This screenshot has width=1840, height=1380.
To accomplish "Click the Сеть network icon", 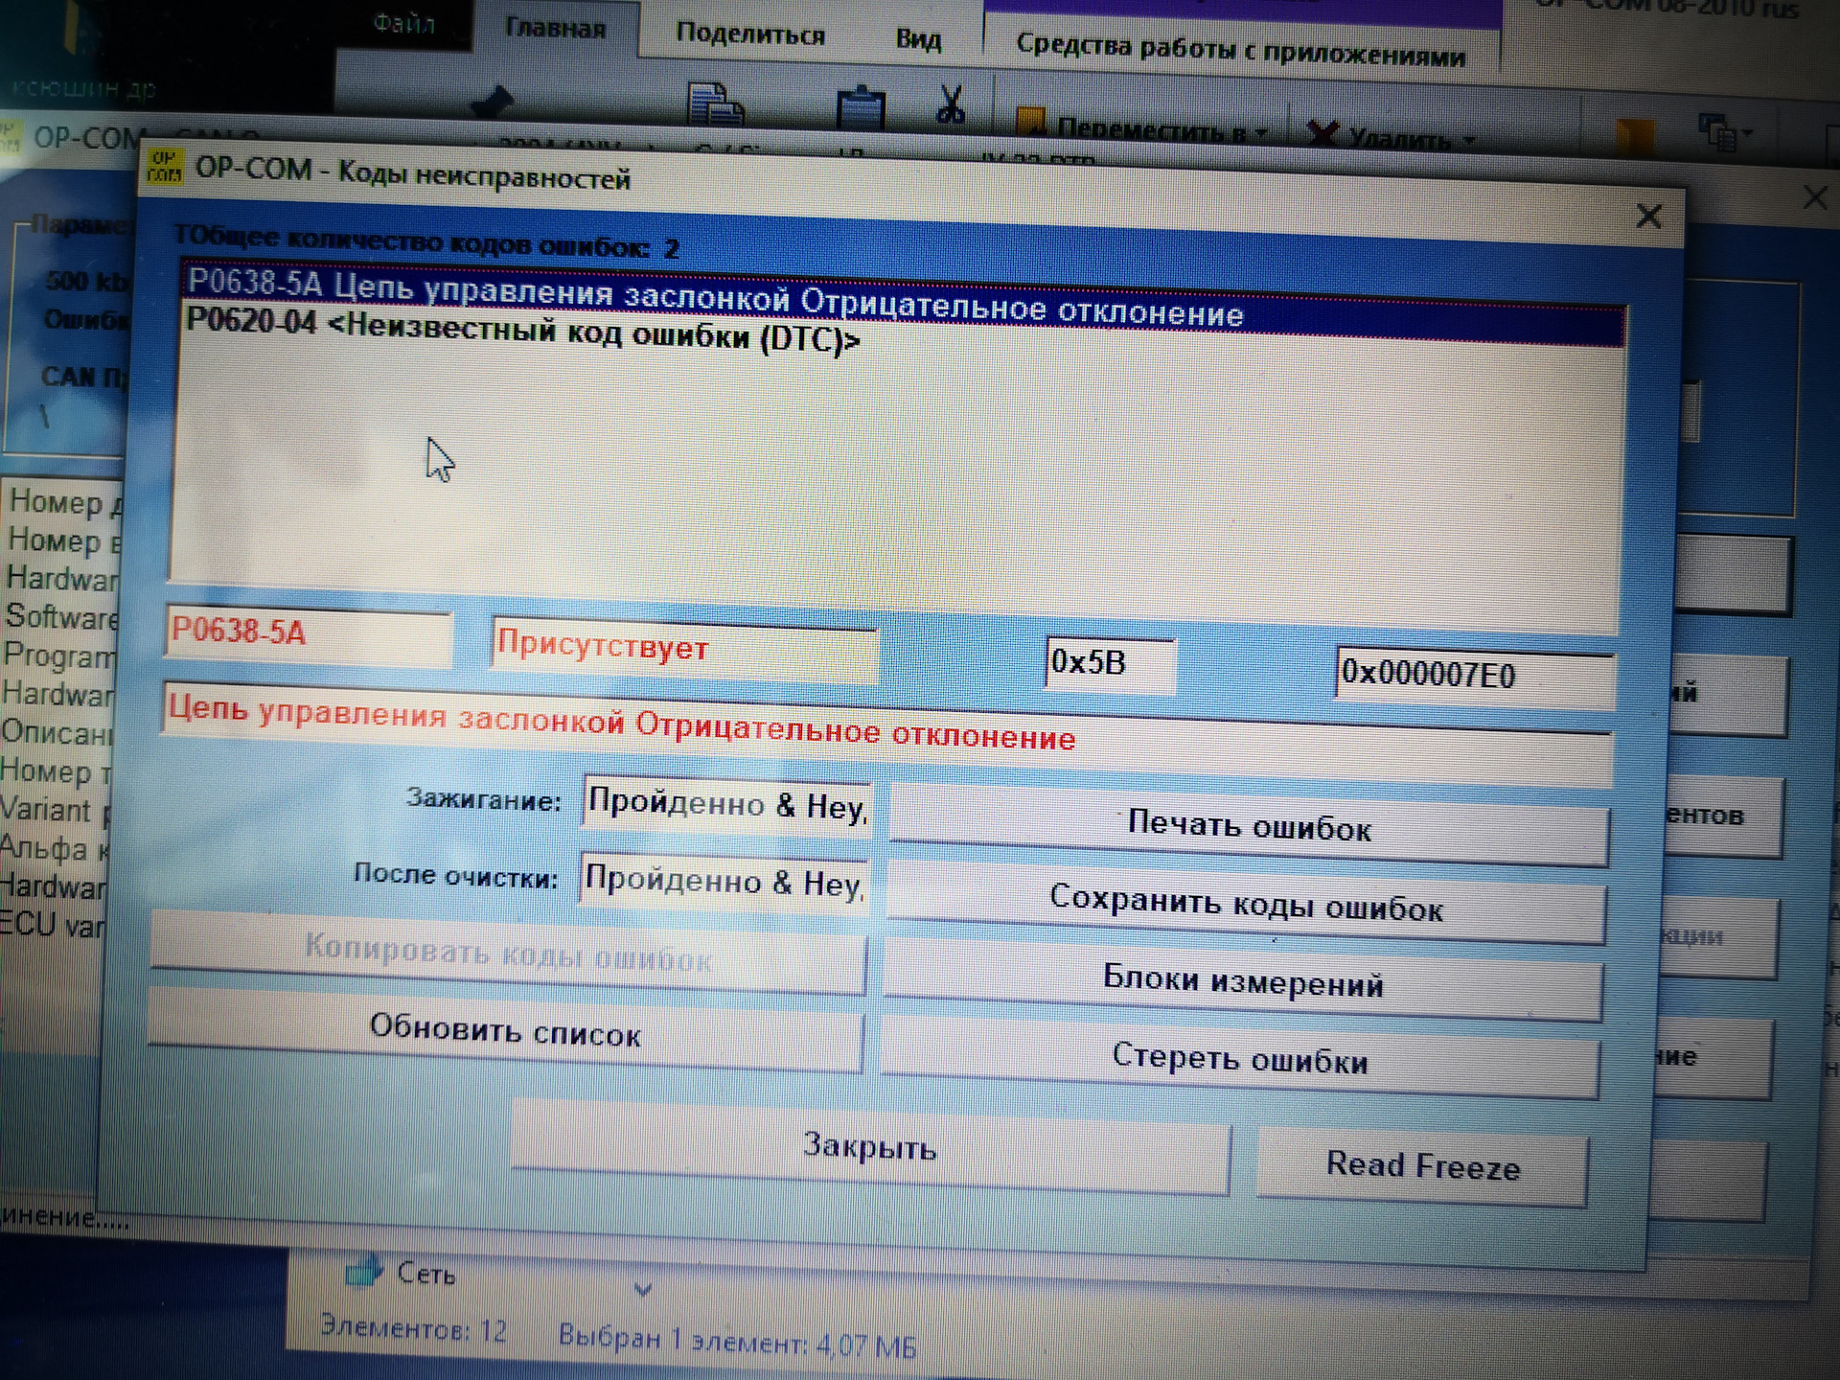I will tap(363, 1271).
